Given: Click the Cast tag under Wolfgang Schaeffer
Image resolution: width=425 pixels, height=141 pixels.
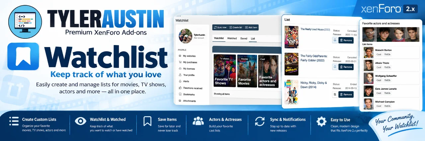Looking at the screenshot, I should (x=379, y=80).
